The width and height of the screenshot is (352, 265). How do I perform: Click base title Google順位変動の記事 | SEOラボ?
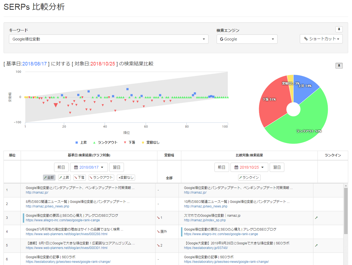point(51,257)
